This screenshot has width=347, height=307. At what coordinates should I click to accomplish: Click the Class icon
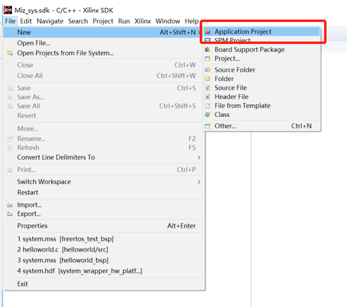[x=208, y=115]
